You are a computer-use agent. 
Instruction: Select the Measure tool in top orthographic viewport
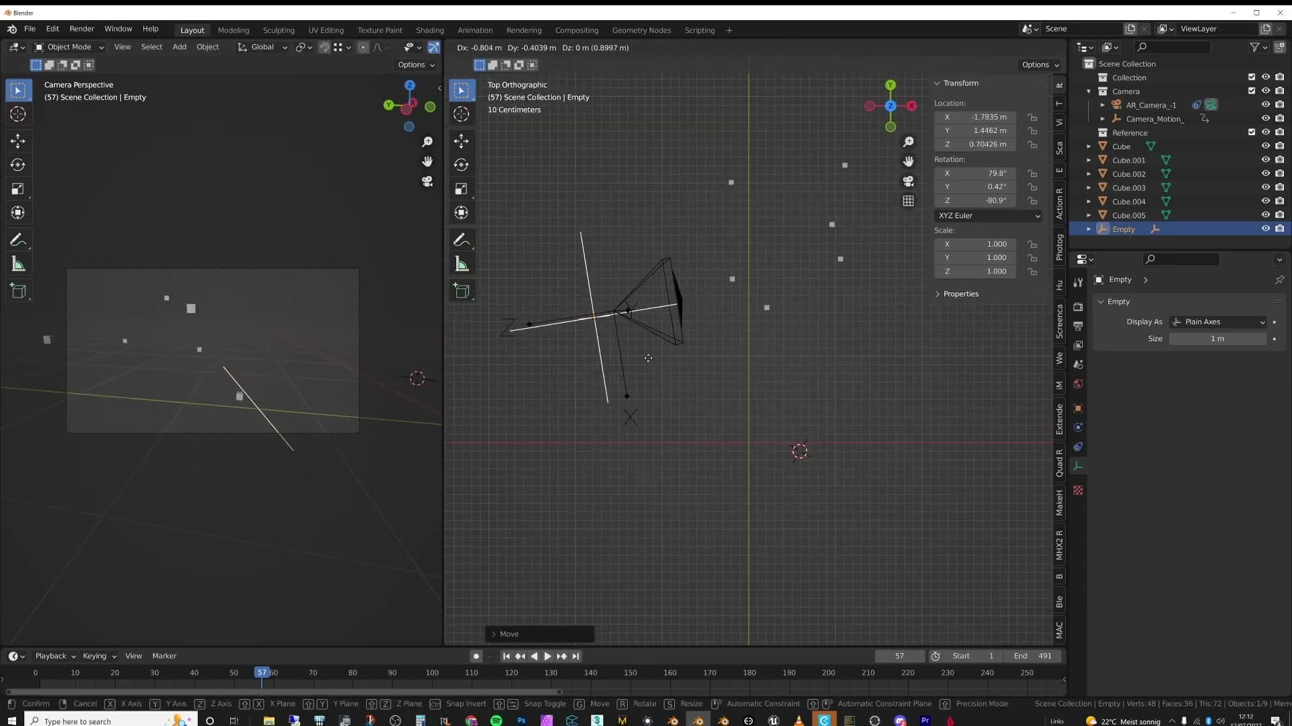click(x=462, y=264)
